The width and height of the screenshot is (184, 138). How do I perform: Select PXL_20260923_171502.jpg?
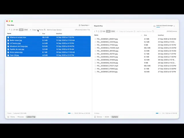coord(135,45)
